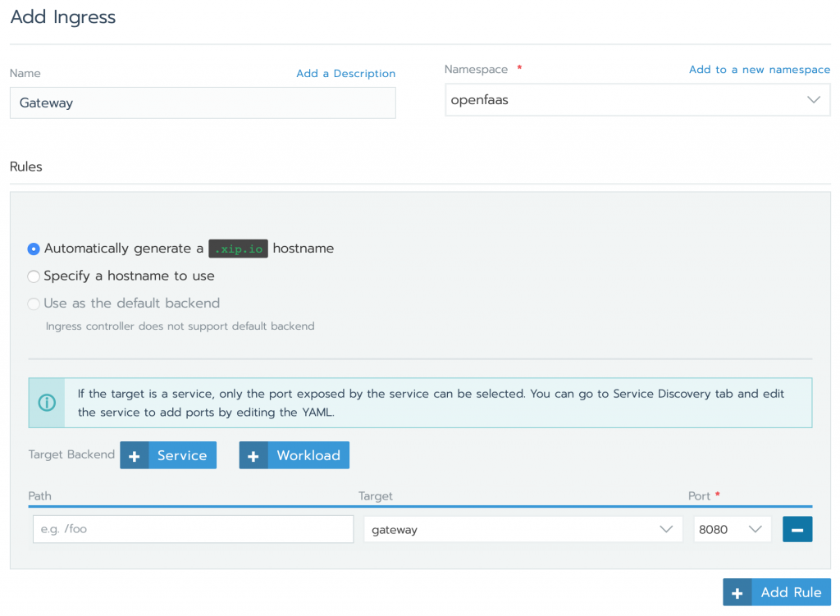This screenshot has height=616, width=840.
Task: Remove the gateway rule with the minus icon
Action: point(797,529)
